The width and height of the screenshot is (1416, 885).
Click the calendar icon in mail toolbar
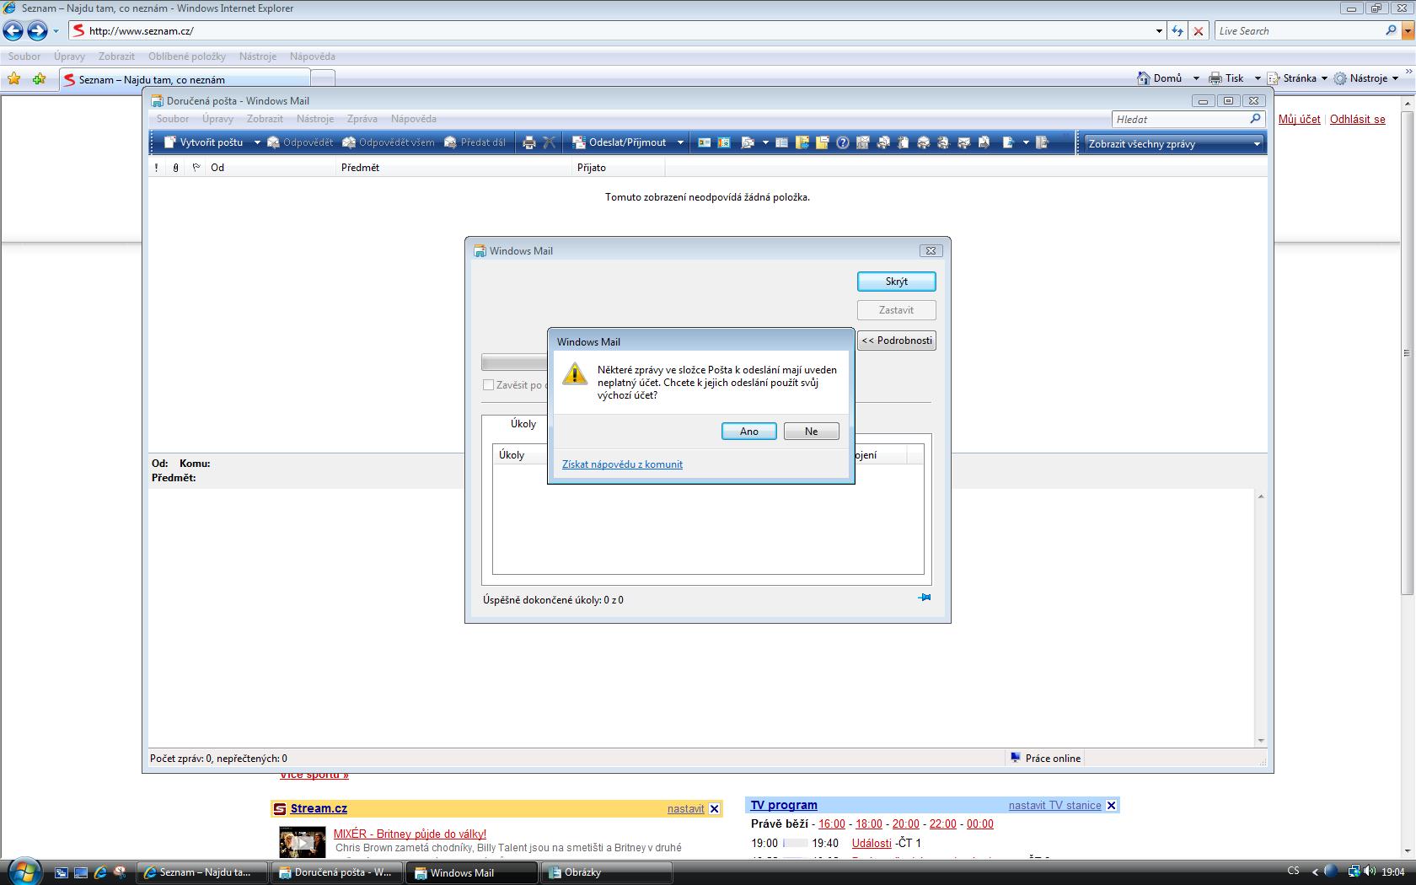click(x=724, y=142)
